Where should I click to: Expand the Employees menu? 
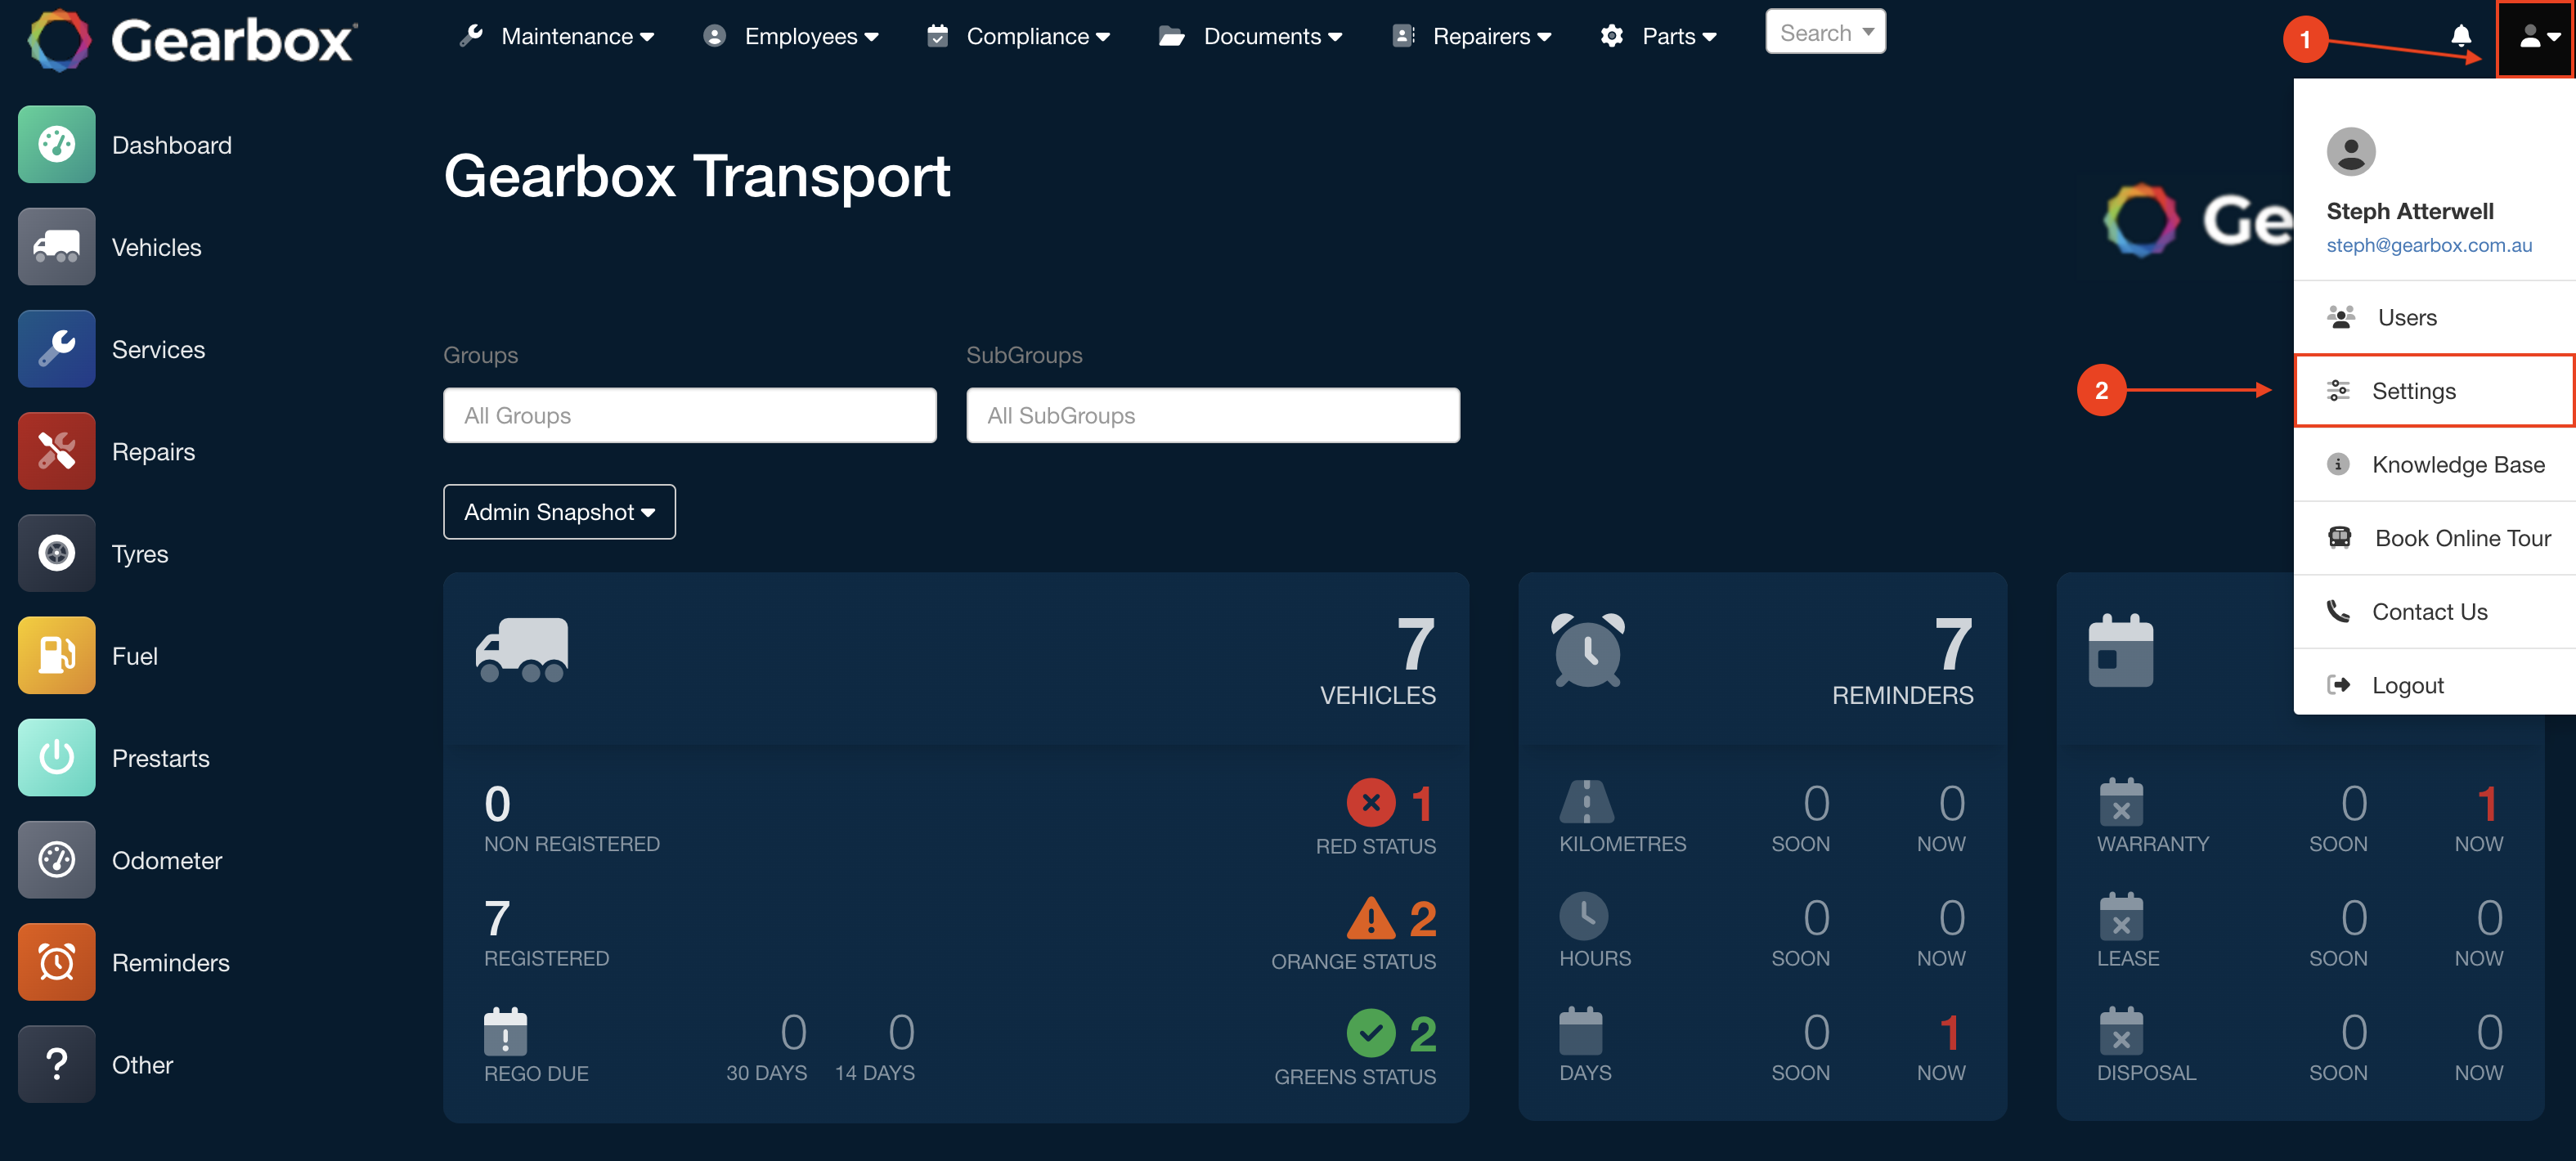click(791, 37)
